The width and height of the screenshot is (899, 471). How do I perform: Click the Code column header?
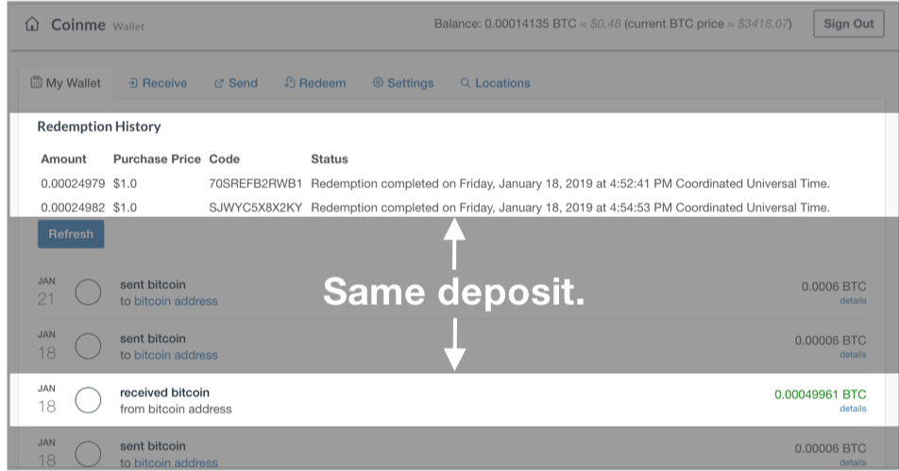224,160
